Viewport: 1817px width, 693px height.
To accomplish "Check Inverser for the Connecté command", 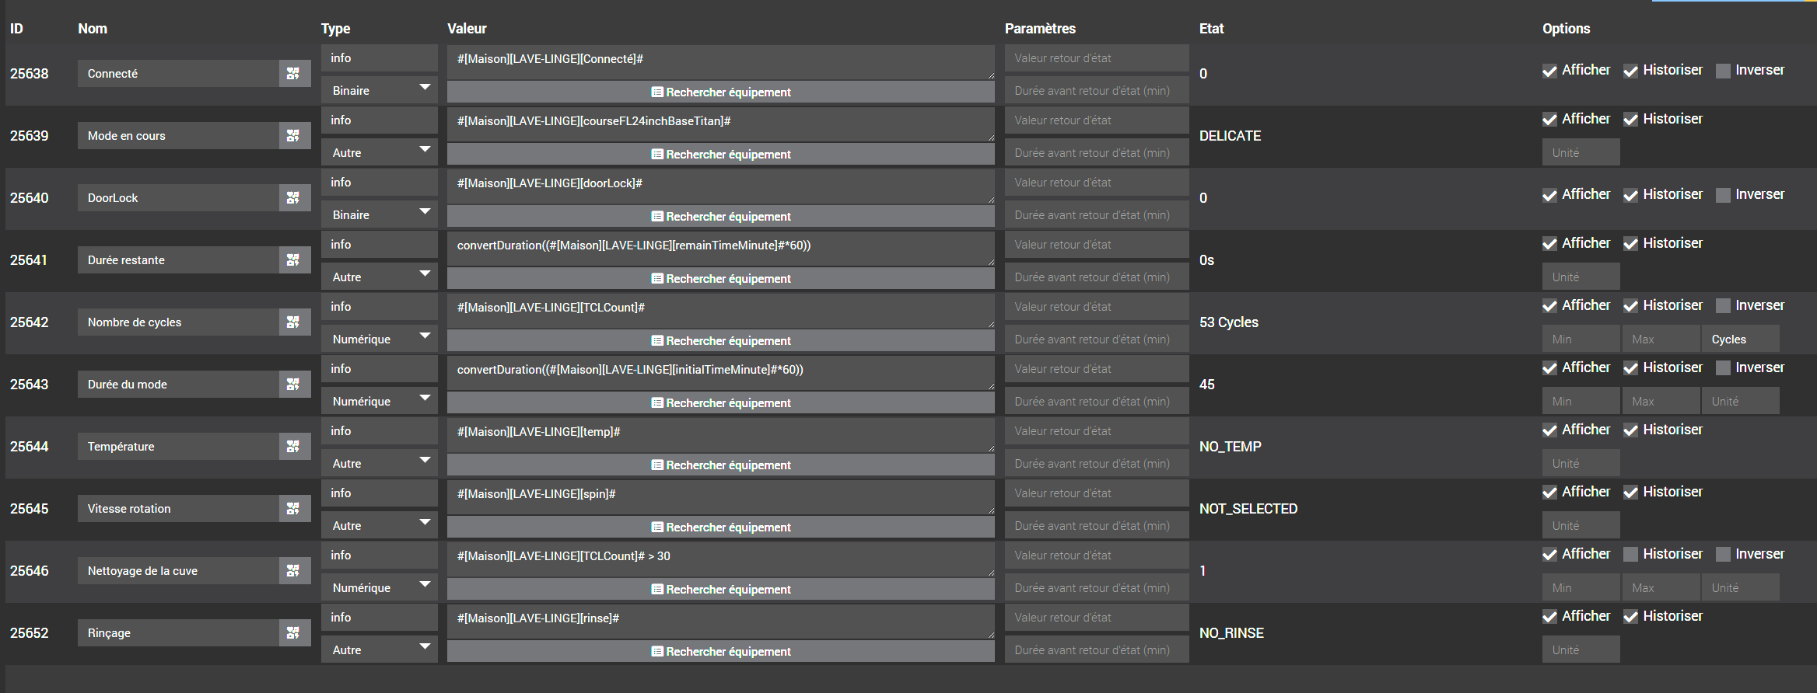I will click(1723, 71).
